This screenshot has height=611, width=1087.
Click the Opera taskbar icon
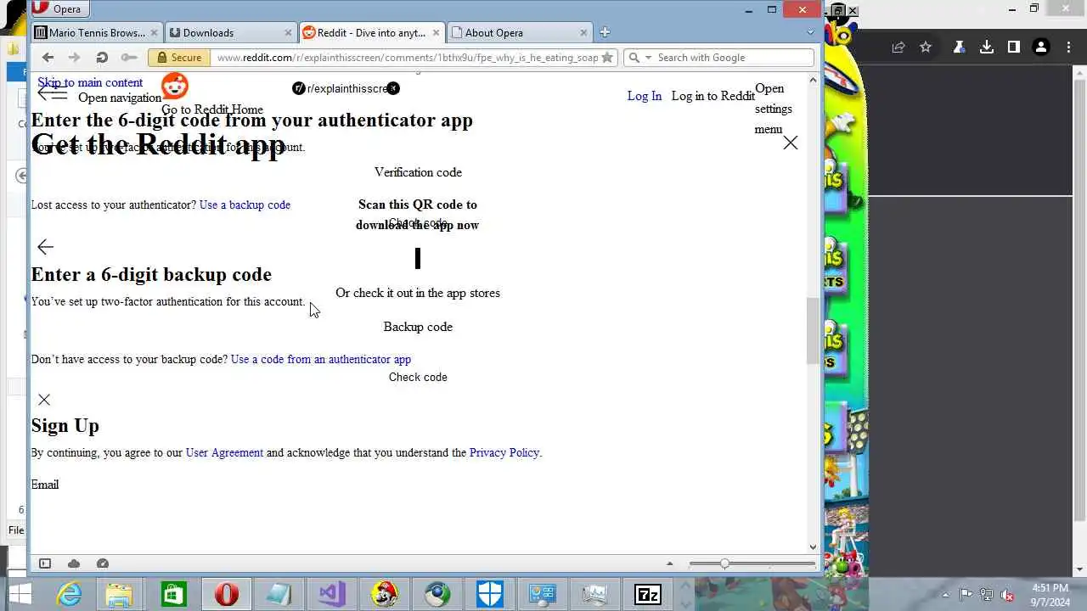coord(226,594)
